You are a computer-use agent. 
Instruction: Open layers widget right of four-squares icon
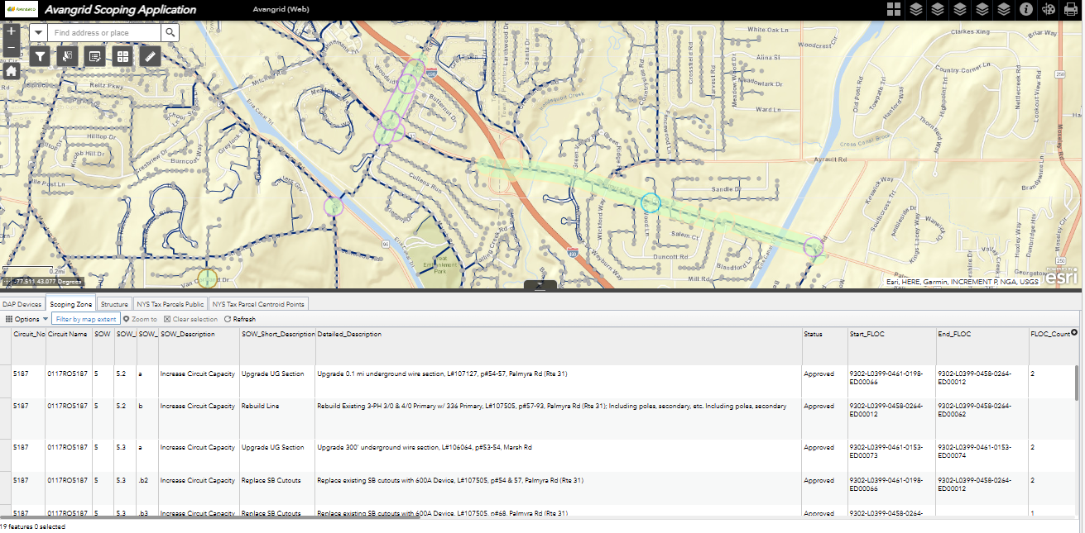[916, 9]
